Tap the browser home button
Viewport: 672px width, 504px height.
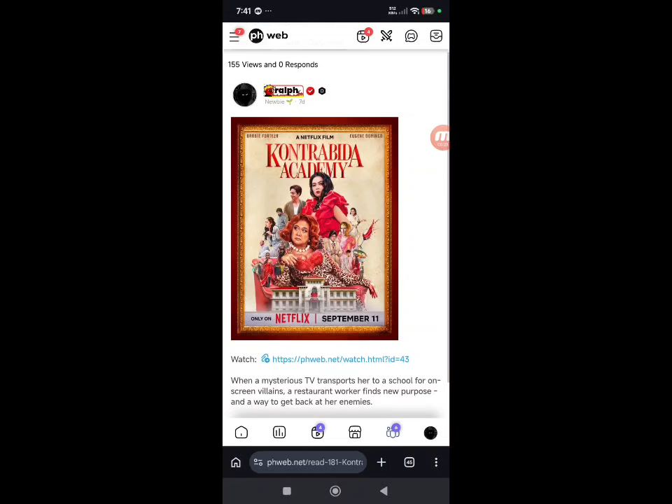tap(236, 463)
